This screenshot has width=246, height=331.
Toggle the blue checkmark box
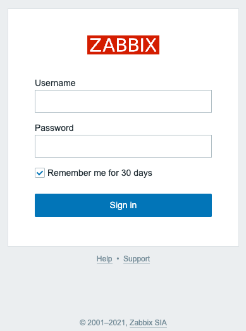click(x=40, y=173)
